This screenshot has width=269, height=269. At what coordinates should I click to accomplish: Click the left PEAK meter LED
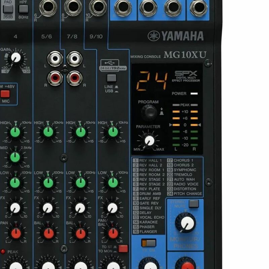tap(176, 105)
